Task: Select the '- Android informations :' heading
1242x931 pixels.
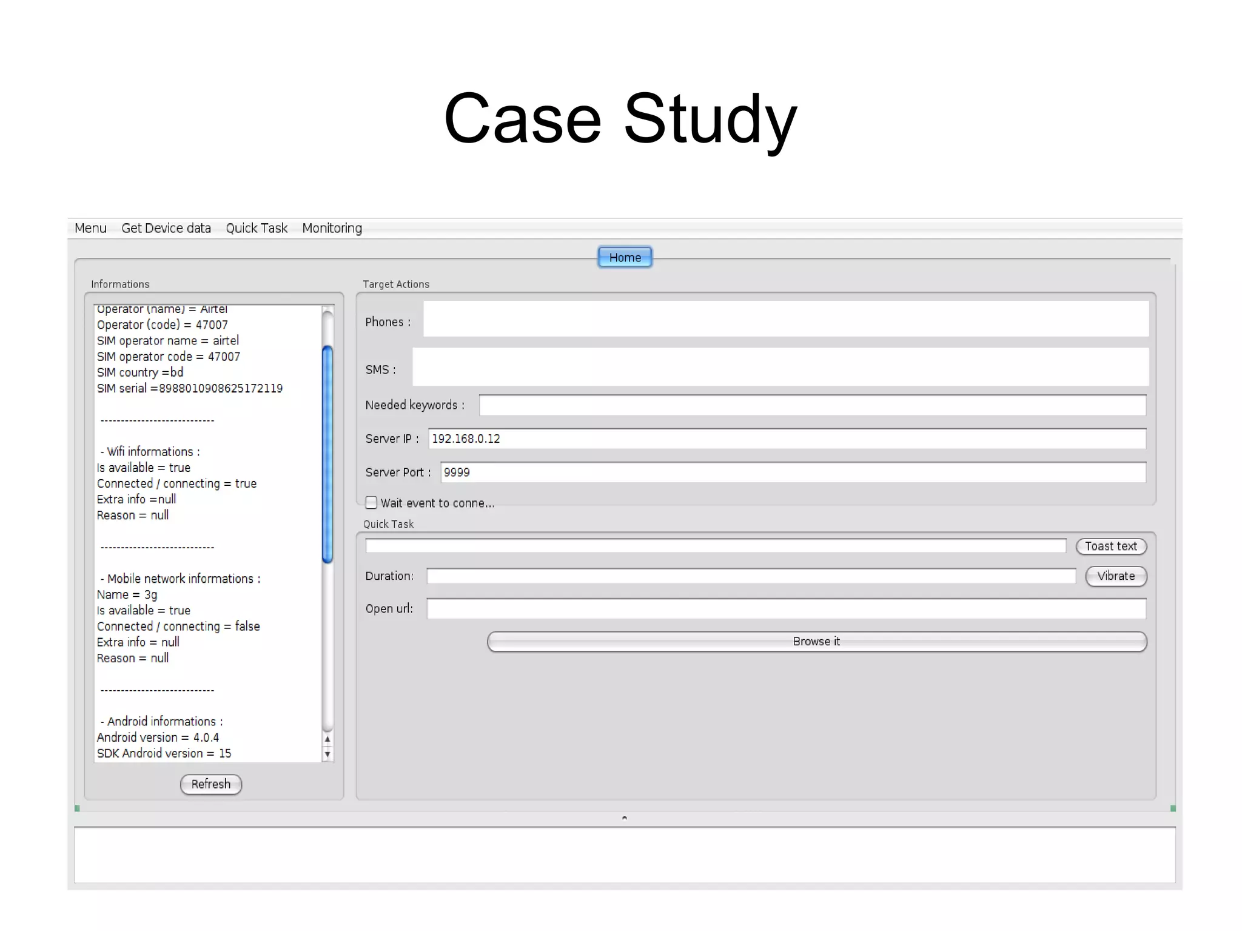Action: 161,722
